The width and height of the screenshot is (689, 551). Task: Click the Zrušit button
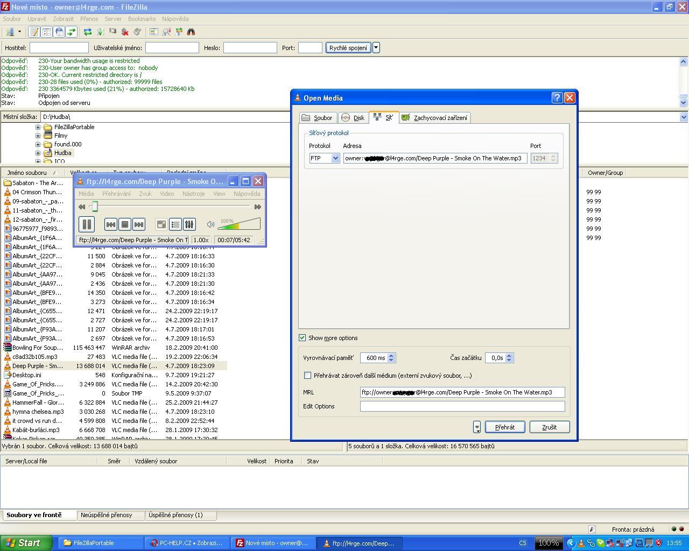click(x=549, y=427)
